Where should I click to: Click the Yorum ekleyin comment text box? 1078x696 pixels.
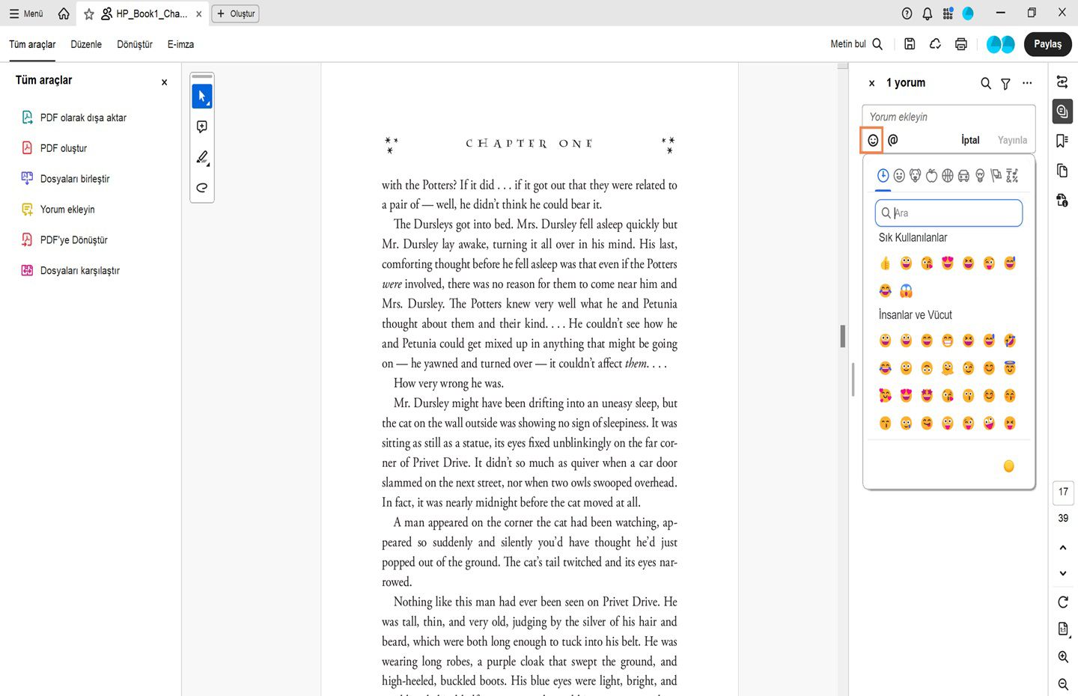point(948,117)
